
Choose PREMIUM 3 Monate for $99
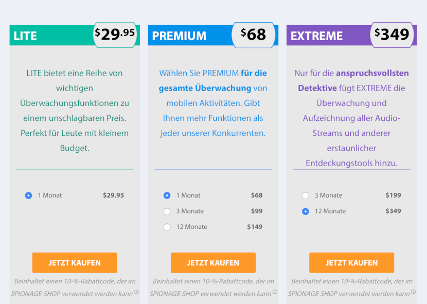[x=167, y=211]
